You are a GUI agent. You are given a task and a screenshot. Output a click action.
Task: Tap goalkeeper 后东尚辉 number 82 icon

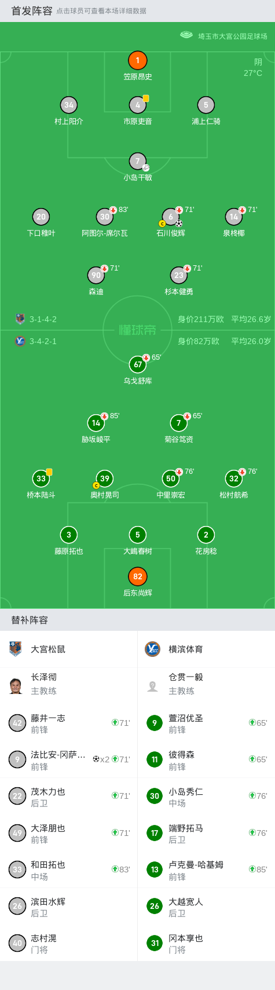tap(138, 576)
